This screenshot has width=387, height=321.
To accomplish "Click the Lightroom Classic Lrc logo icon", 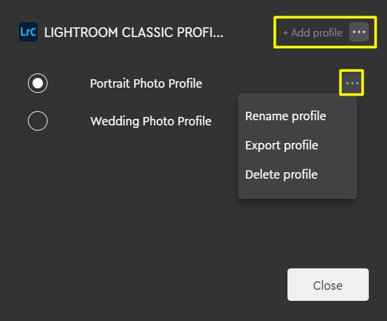I will tap(29, 32).
